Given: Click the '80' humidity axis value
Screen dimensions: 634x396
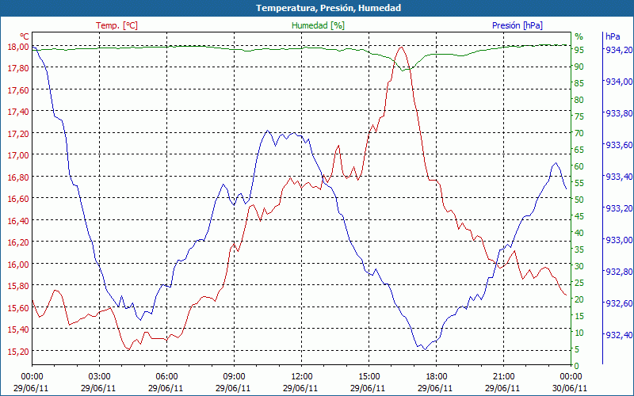Looking at the screenshot, I should [x=579, y=100].
